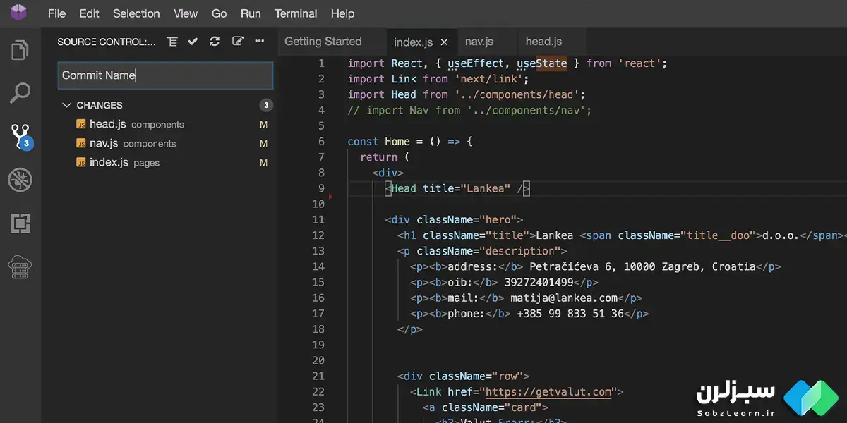Switch to the head.js tab
The width and height of the screenshot is (847, 423).
[543, 42]
